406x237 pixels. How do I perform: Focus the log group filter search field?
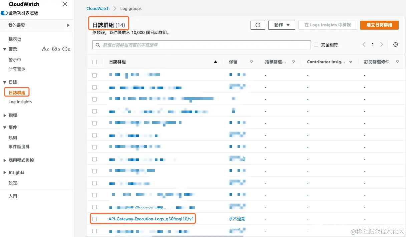click(201, 45)
